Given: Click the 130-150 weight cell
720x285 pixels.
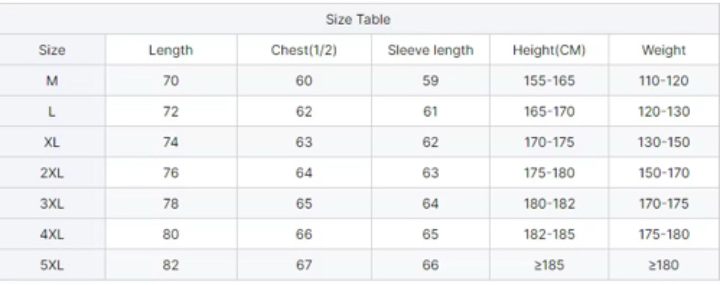Looking at the screenshot, I should pyautogui.click(x=663, y=142).
